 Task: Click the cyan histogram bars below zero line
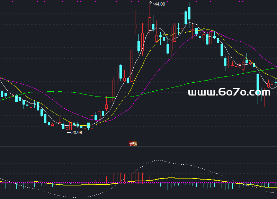pyautogui.click(x=168, y=187)
